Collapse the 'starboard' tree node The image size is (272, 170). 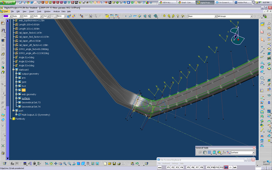point(13,70)
